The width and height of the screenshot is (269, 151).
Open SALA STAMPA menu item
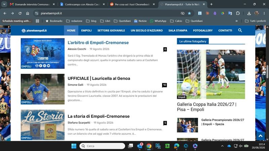click(x=178, y=31)
